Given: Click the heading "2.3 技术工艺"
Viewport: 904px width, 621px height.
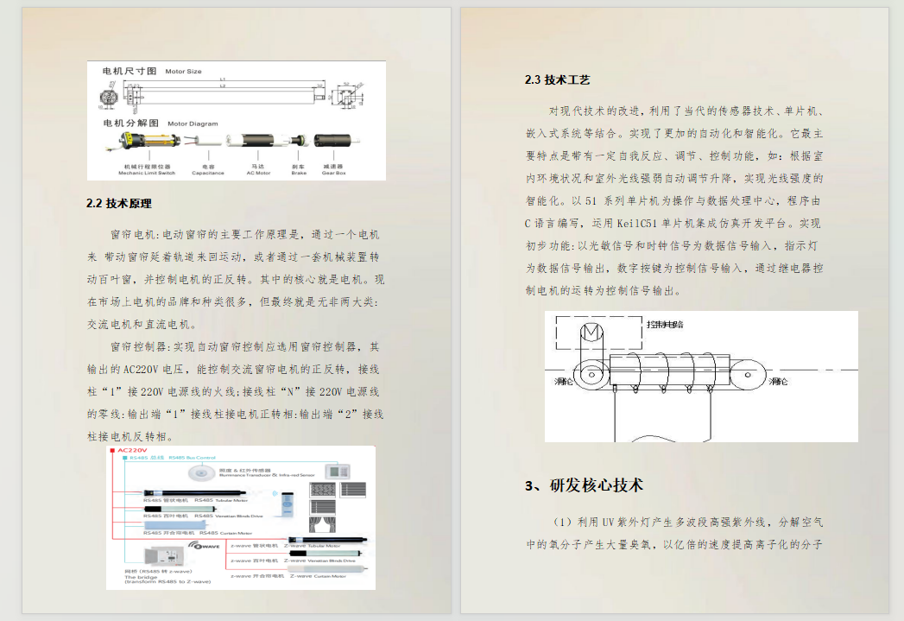Looking at the screenshot, I should [557, 80].
